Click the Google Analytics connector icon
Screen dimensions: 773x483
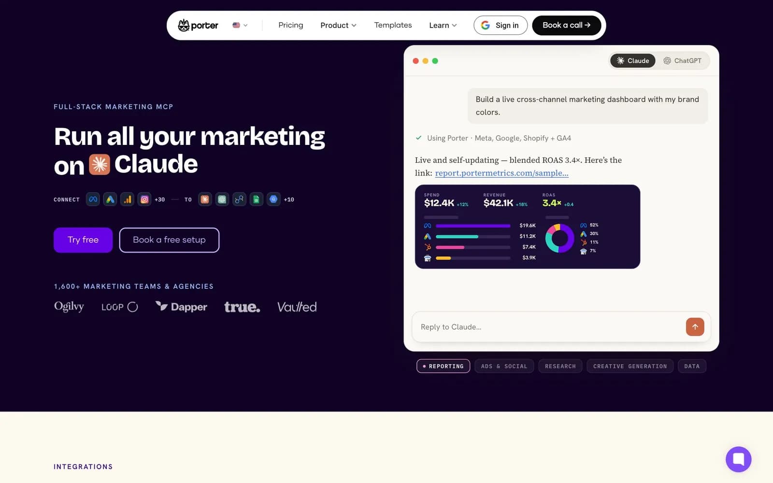[x=127, y=199]
